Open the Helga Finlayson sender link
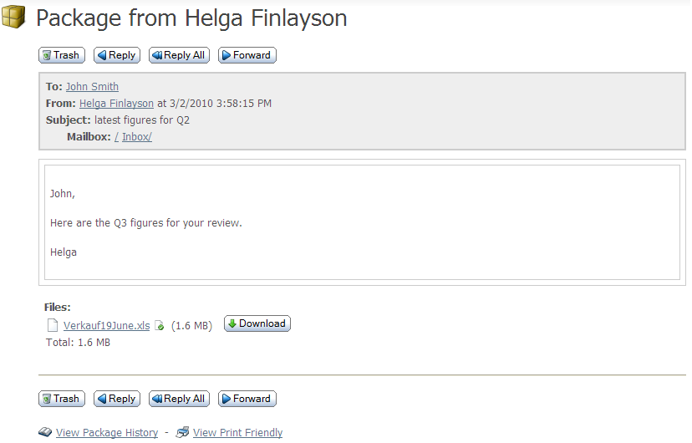Image resolution: width=692 pixels, height=443 pixels. click(116, 104)
